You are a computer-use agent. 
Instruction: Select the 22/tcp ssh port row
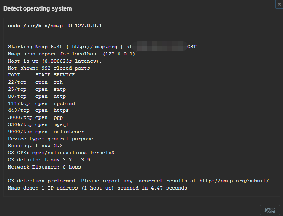pyautogui.click(x=35, y=82)
